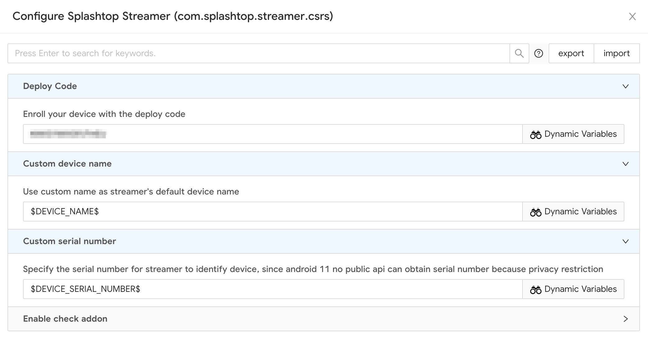Image resolution: width=648 pixels, height=339 pixels.
Task: Click the magnifier search icon
Action: 519,53
